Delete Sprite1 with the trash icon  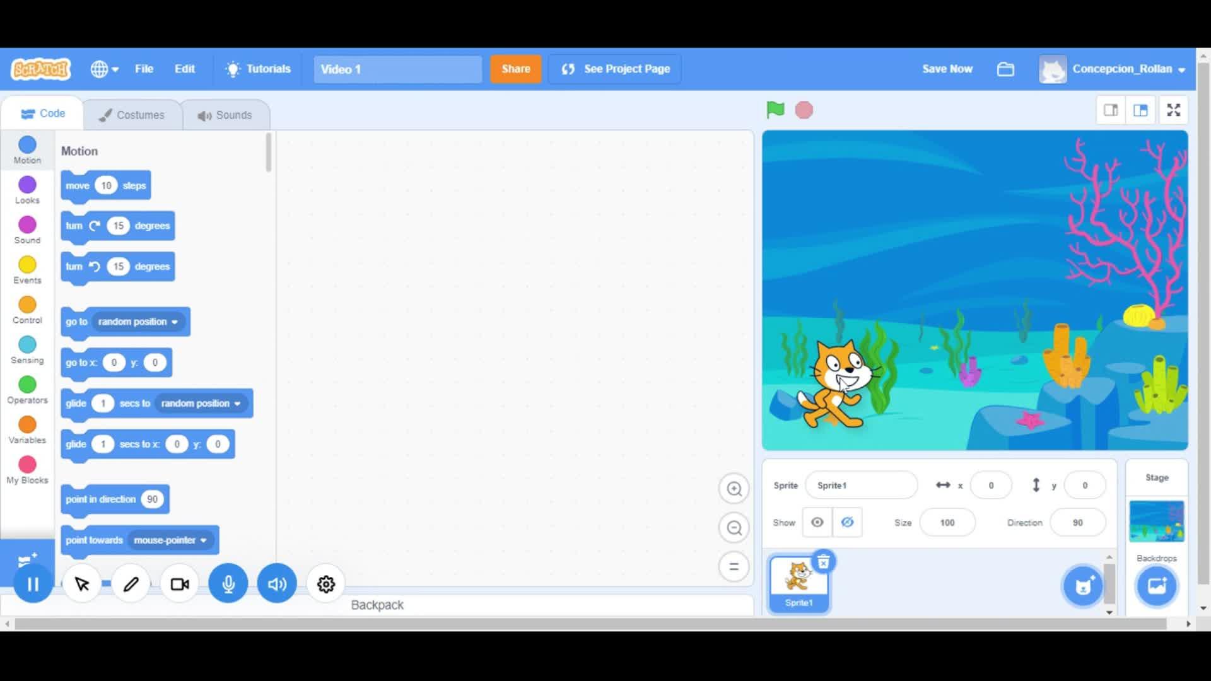tap(823, 562)
